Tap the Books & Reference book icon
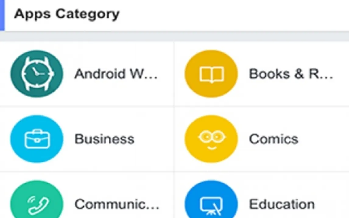Image resolution: width=349 pixels, height=218 pixels. click(211, 74)
